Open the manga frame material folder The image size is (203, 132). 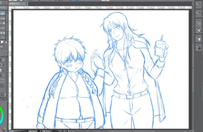198,39
